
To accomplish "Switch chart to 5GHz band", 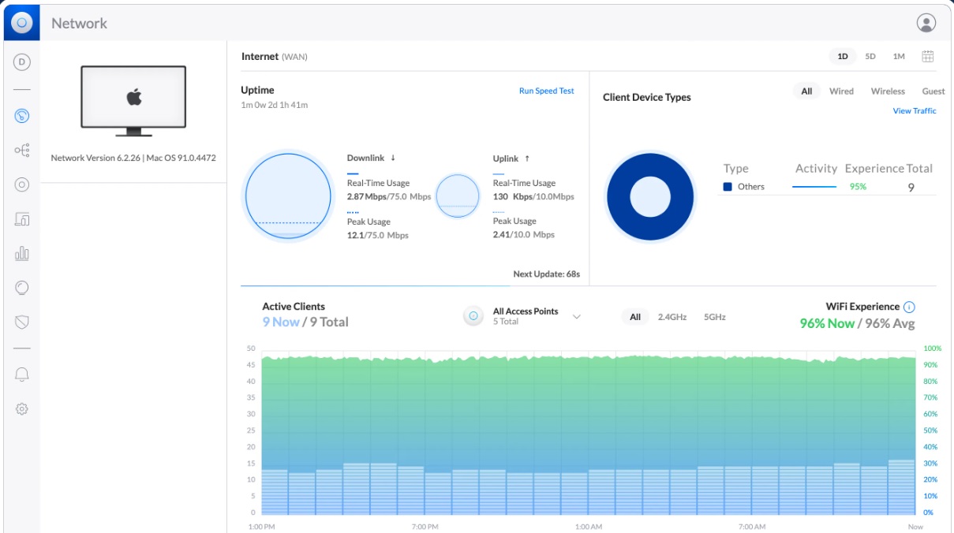I will (x=714, y=317).
